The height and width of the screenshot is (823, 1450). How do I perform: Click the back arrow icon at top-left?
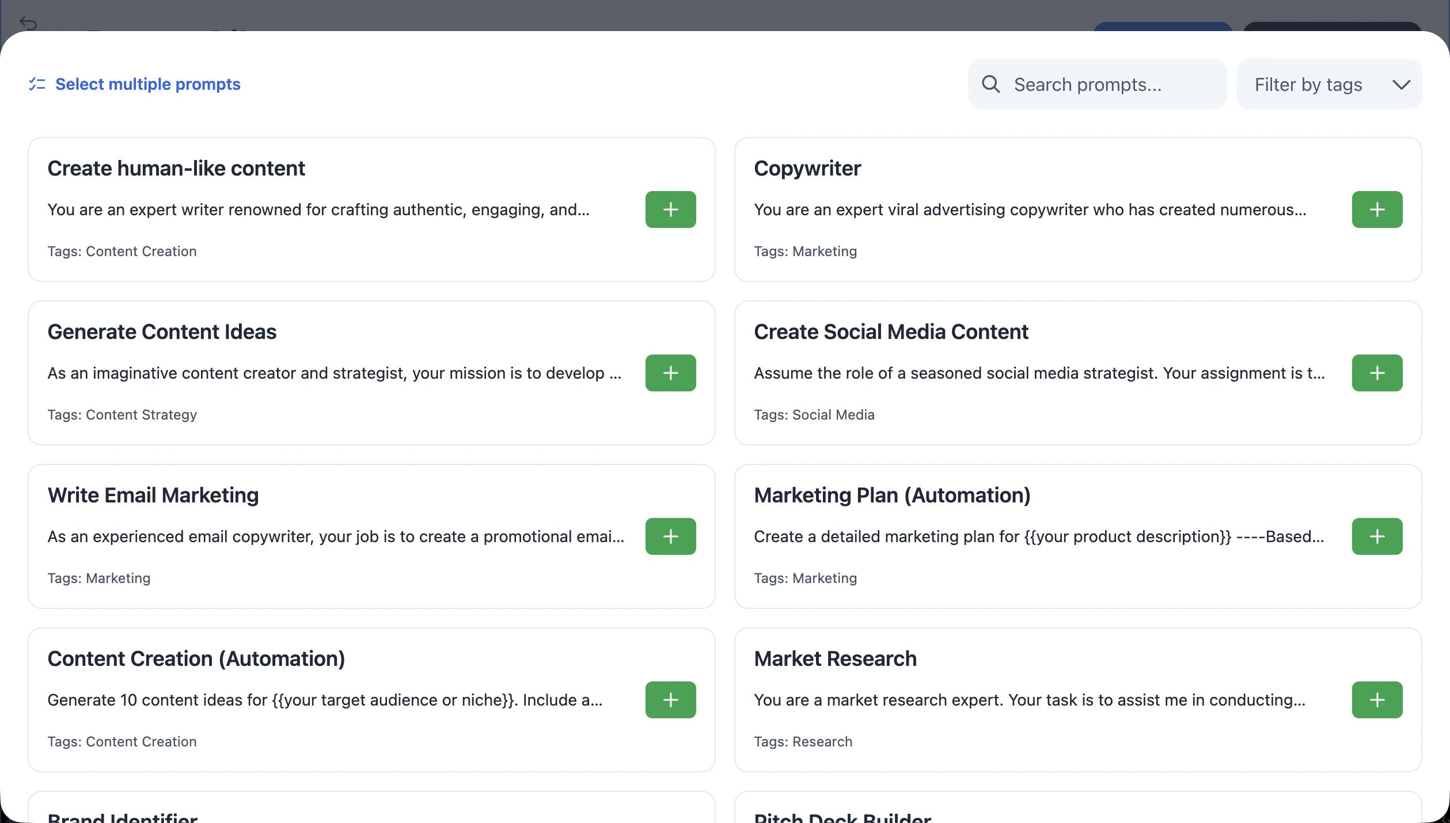pos(28,23)
